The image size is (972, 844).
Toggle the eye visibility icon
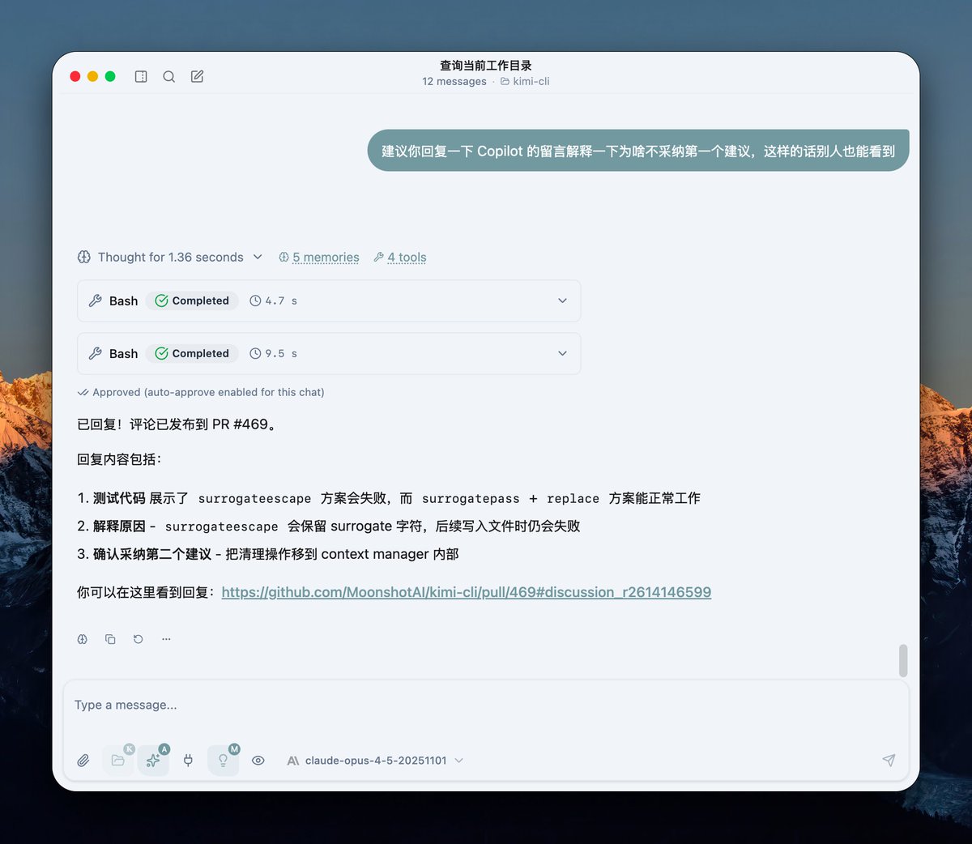point(258,761)
